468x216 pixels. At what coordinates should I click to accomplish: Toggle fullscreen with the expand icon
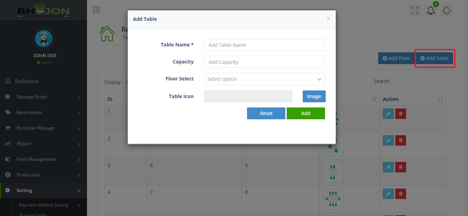(414, 10)
